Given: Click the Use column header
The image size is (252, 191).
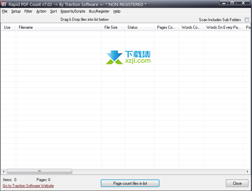Looking at the screenshot, I should click(8, 27).
